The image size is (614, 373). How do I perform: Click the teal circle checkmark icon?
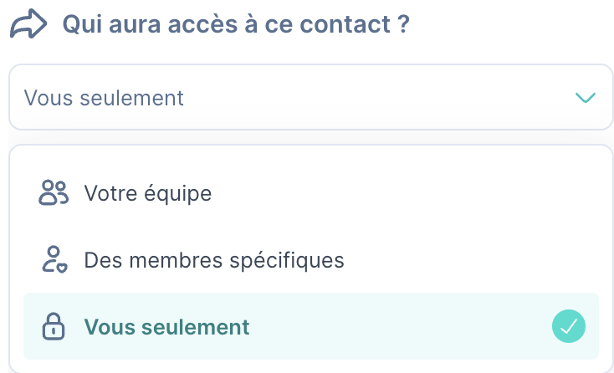(569, 326)
